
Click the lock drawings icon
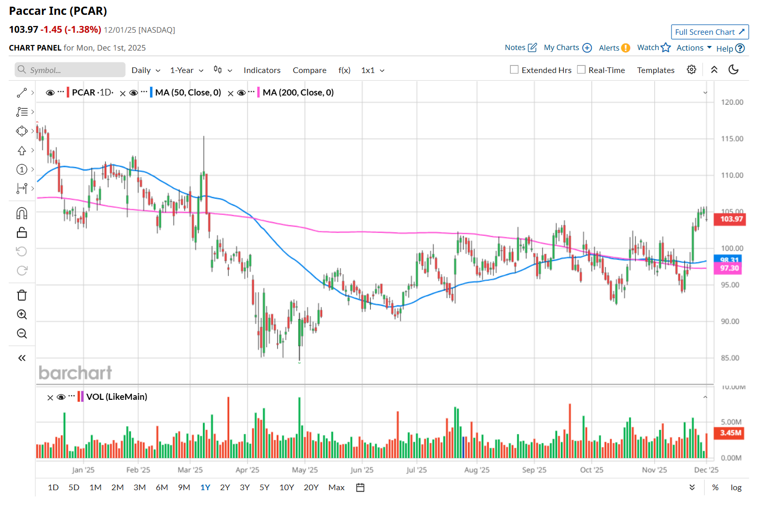click(x=22, y=233)
